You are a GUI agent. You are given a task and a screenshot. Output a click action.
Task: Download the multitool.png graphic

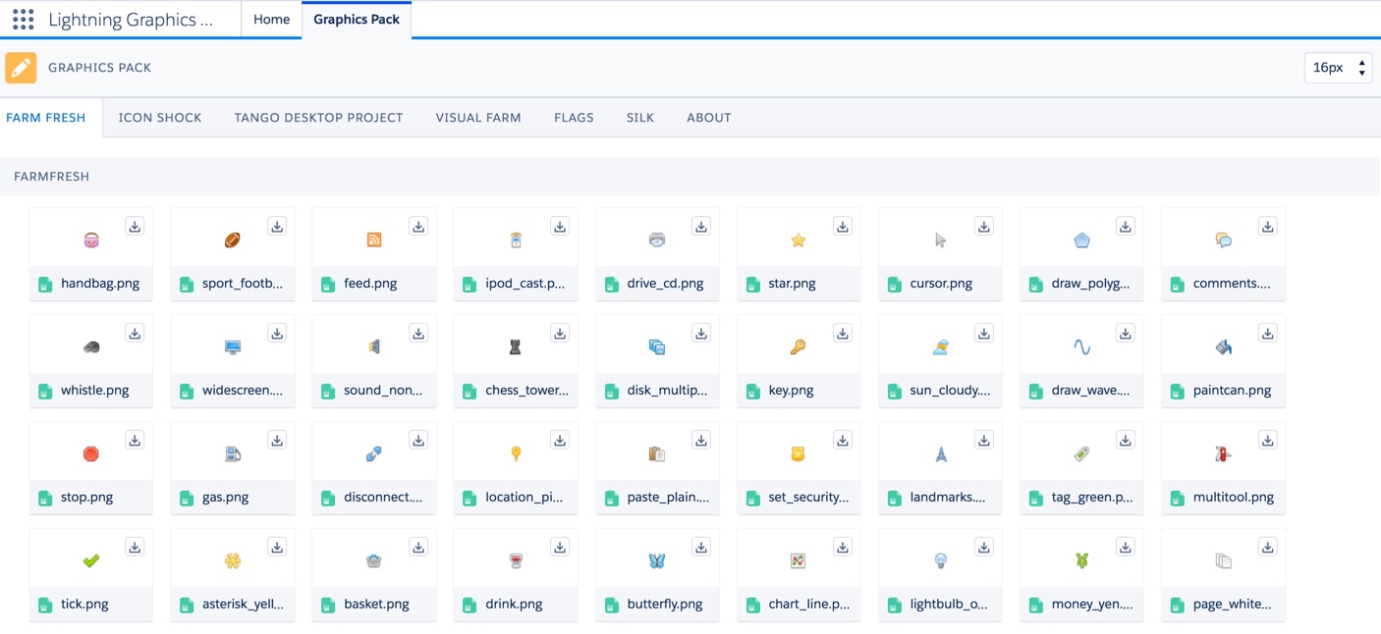[1267, 441]
